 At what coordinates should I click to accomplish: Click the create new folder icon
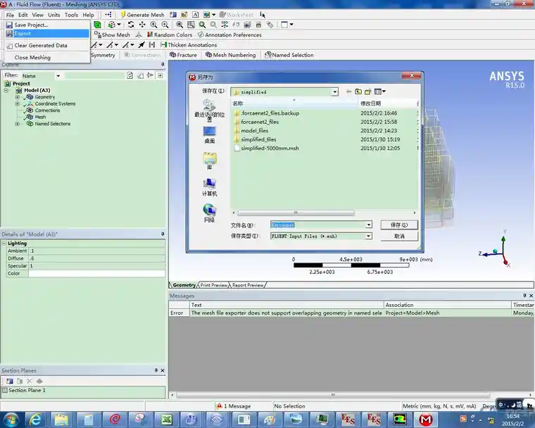coord(367,92)
